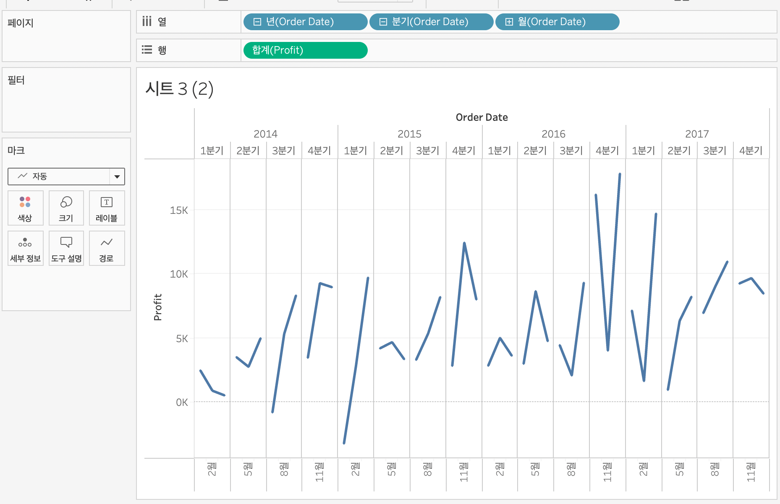This screenshot has height=504, width=780.
Task: Click the 2017 Q4 profit line
Action: (x=751, y=278)
